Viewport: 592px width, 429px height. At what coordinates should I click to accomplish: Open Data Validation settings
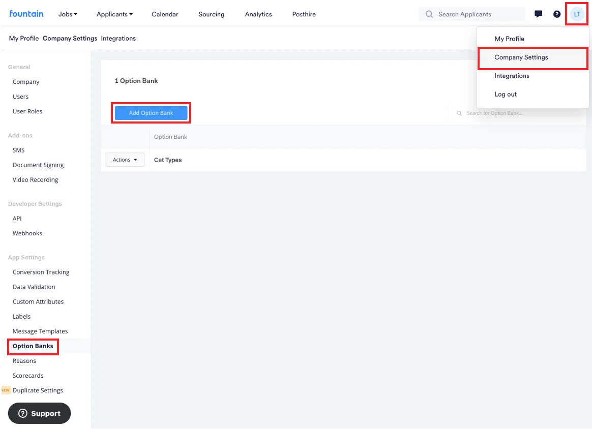(34, 287)
